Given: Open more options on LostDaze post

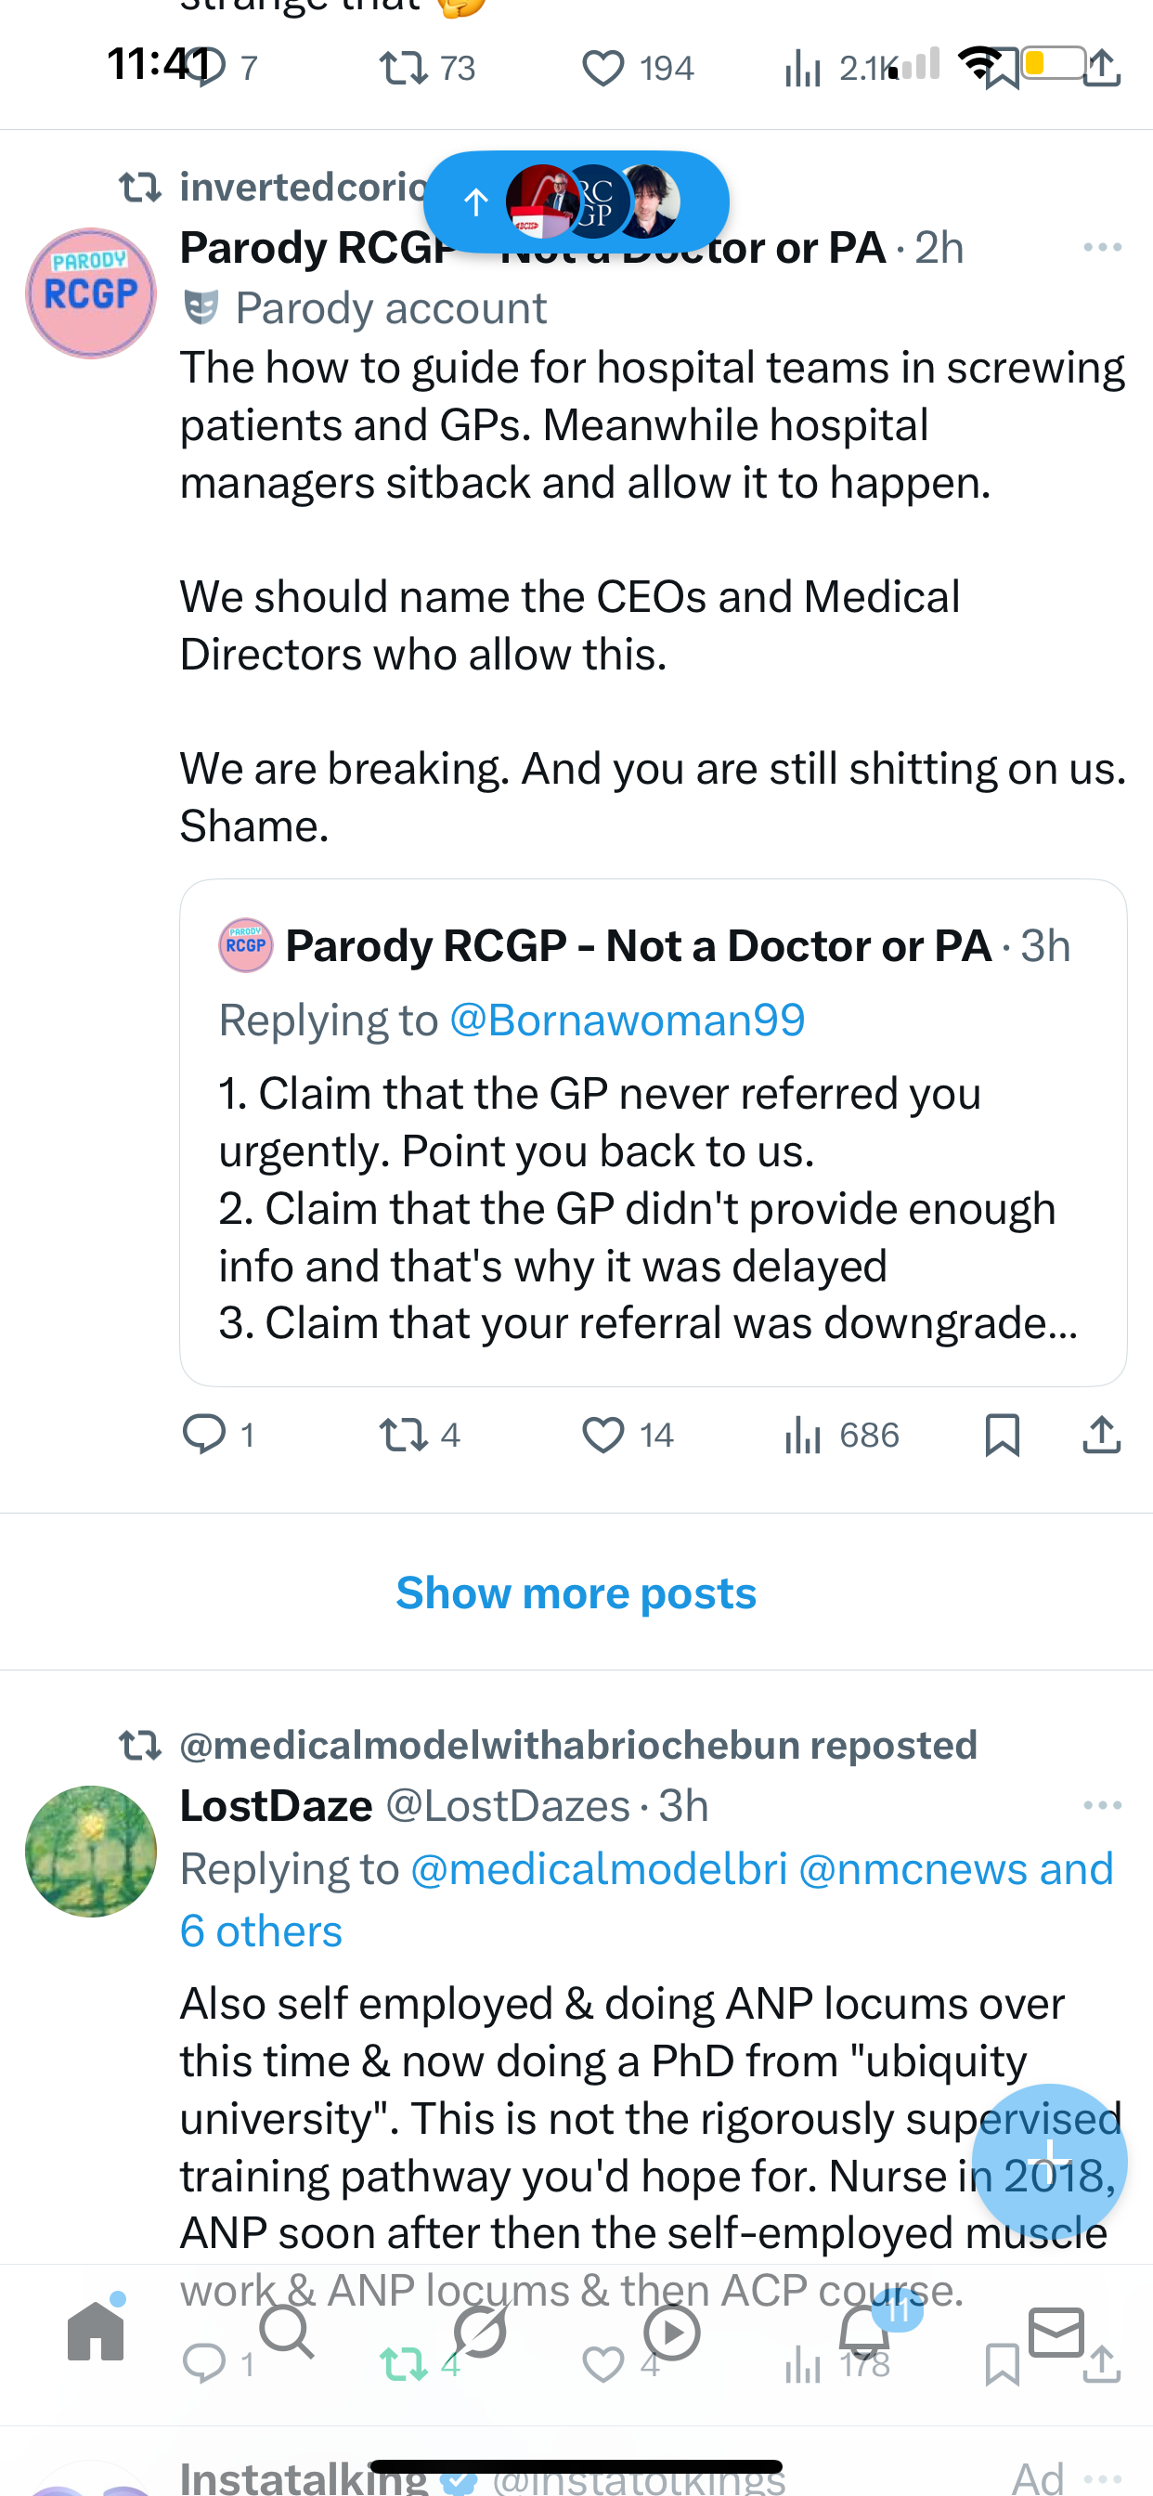Looking at the screenshot, I should point(1103,1805).
